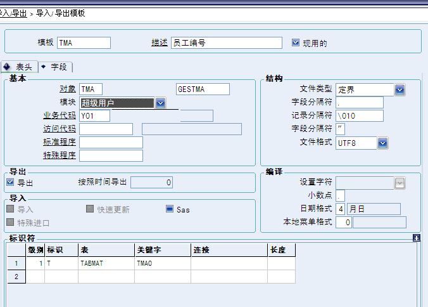The image size is (428, 307).
Task: Expand the 文件类型 dropdown
Action: [x=400, y=89]
